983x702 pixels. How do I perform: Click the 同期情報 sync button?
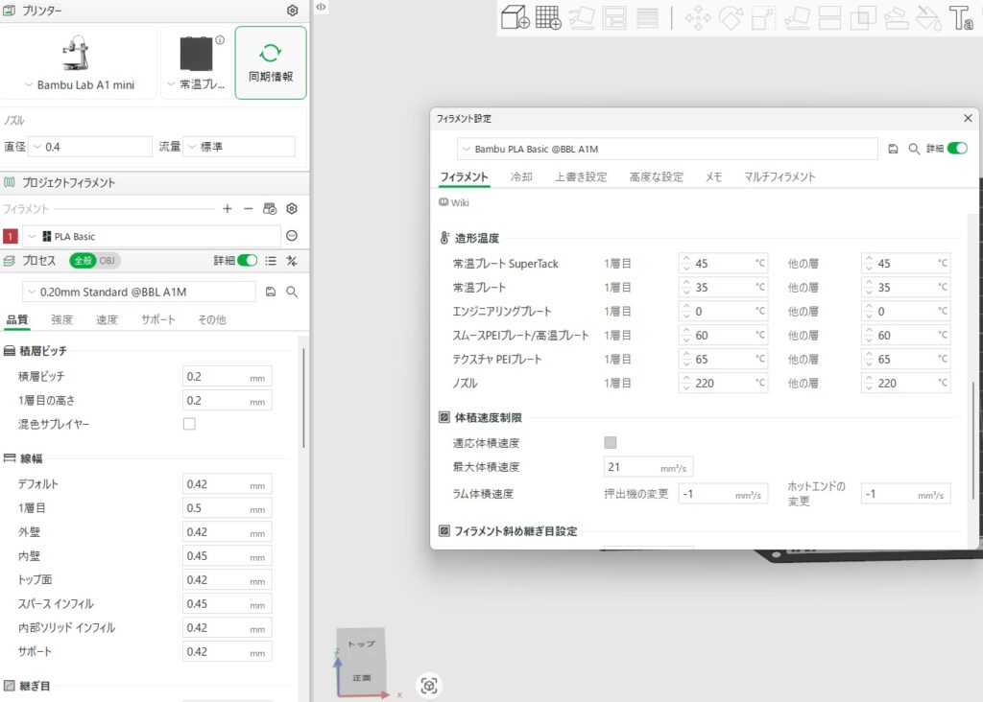point(271,62)
